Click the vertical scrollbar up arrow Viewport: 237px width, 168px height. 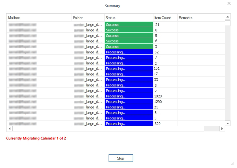pos(228,17)
